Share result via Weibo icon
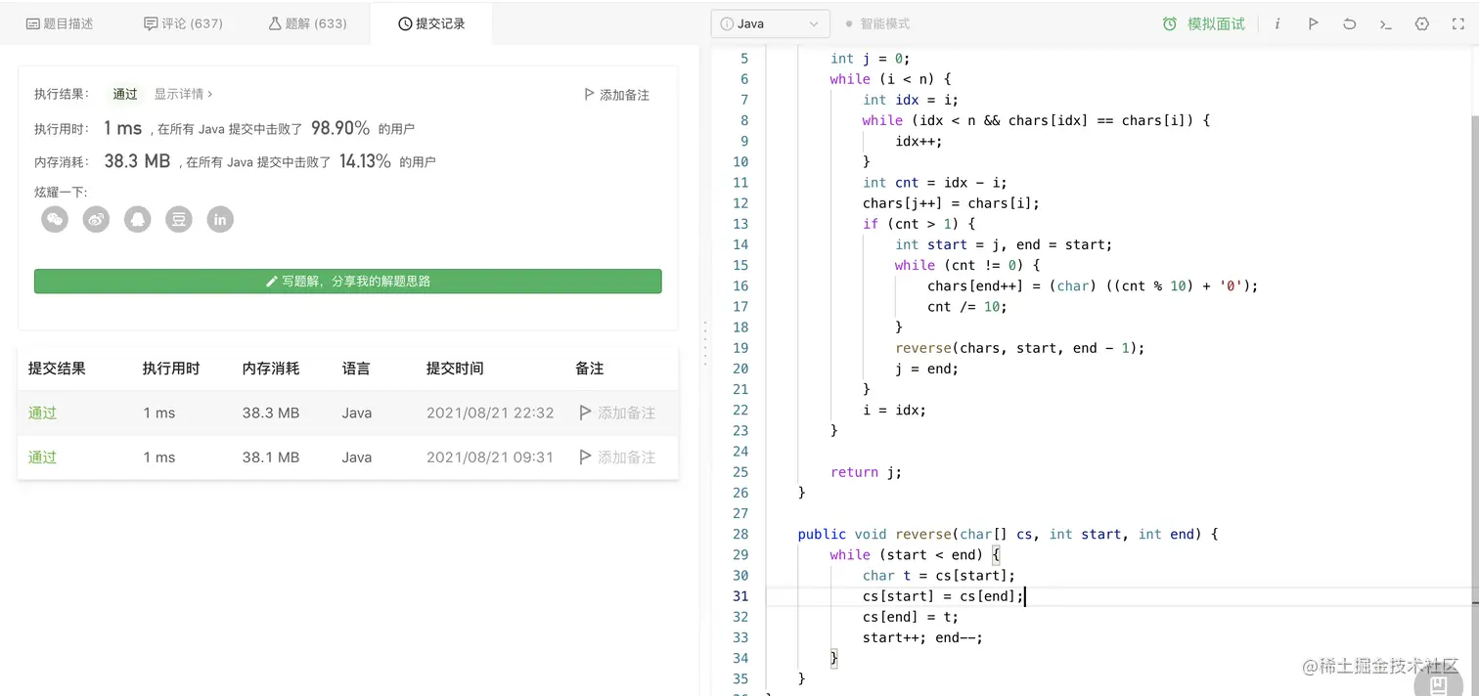1479x696 pixels. [96, 219]
